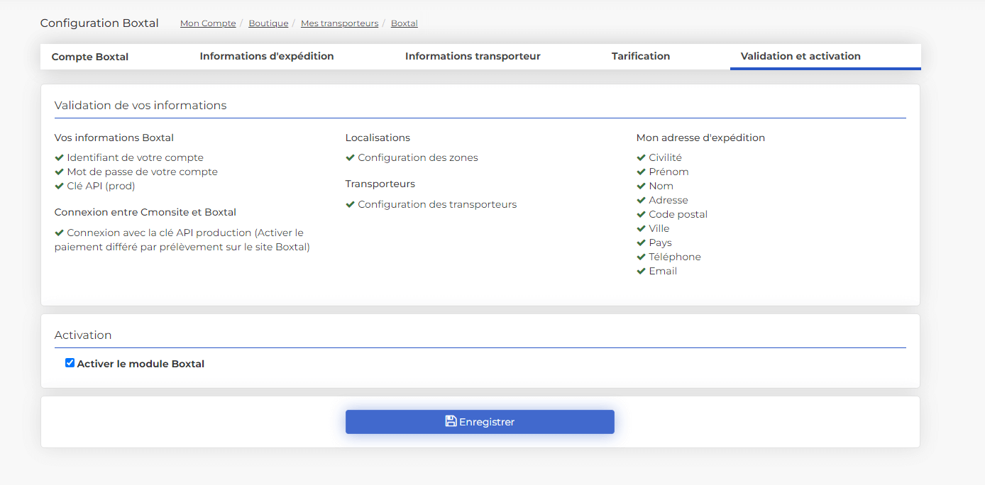The width and height of the screenshot is (985, 485).
Task: Click the checkmark icon next to Clé API (prod)
Action: tap(60, 186)
